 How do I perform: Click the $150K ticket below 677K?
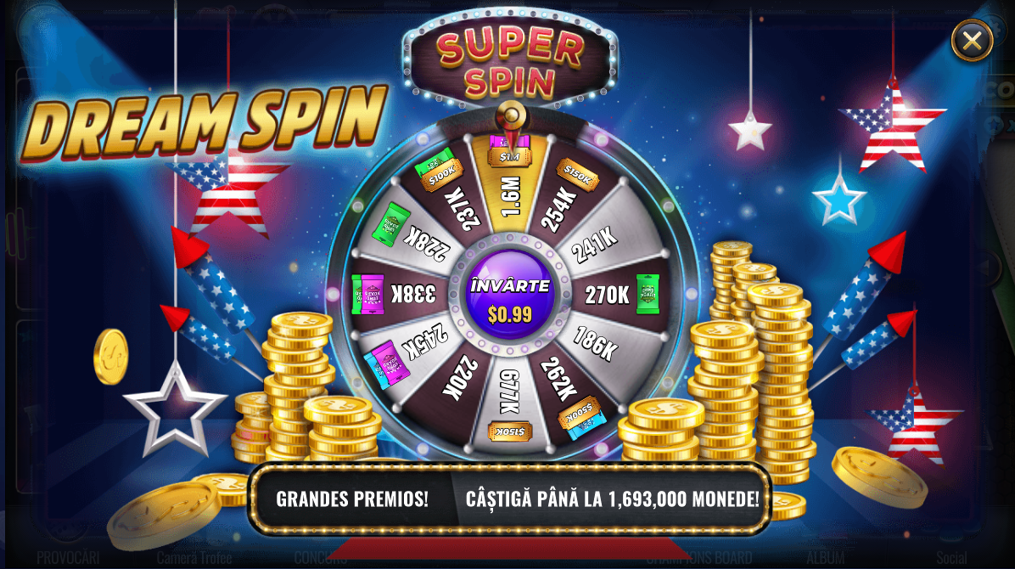coord(509,431)
